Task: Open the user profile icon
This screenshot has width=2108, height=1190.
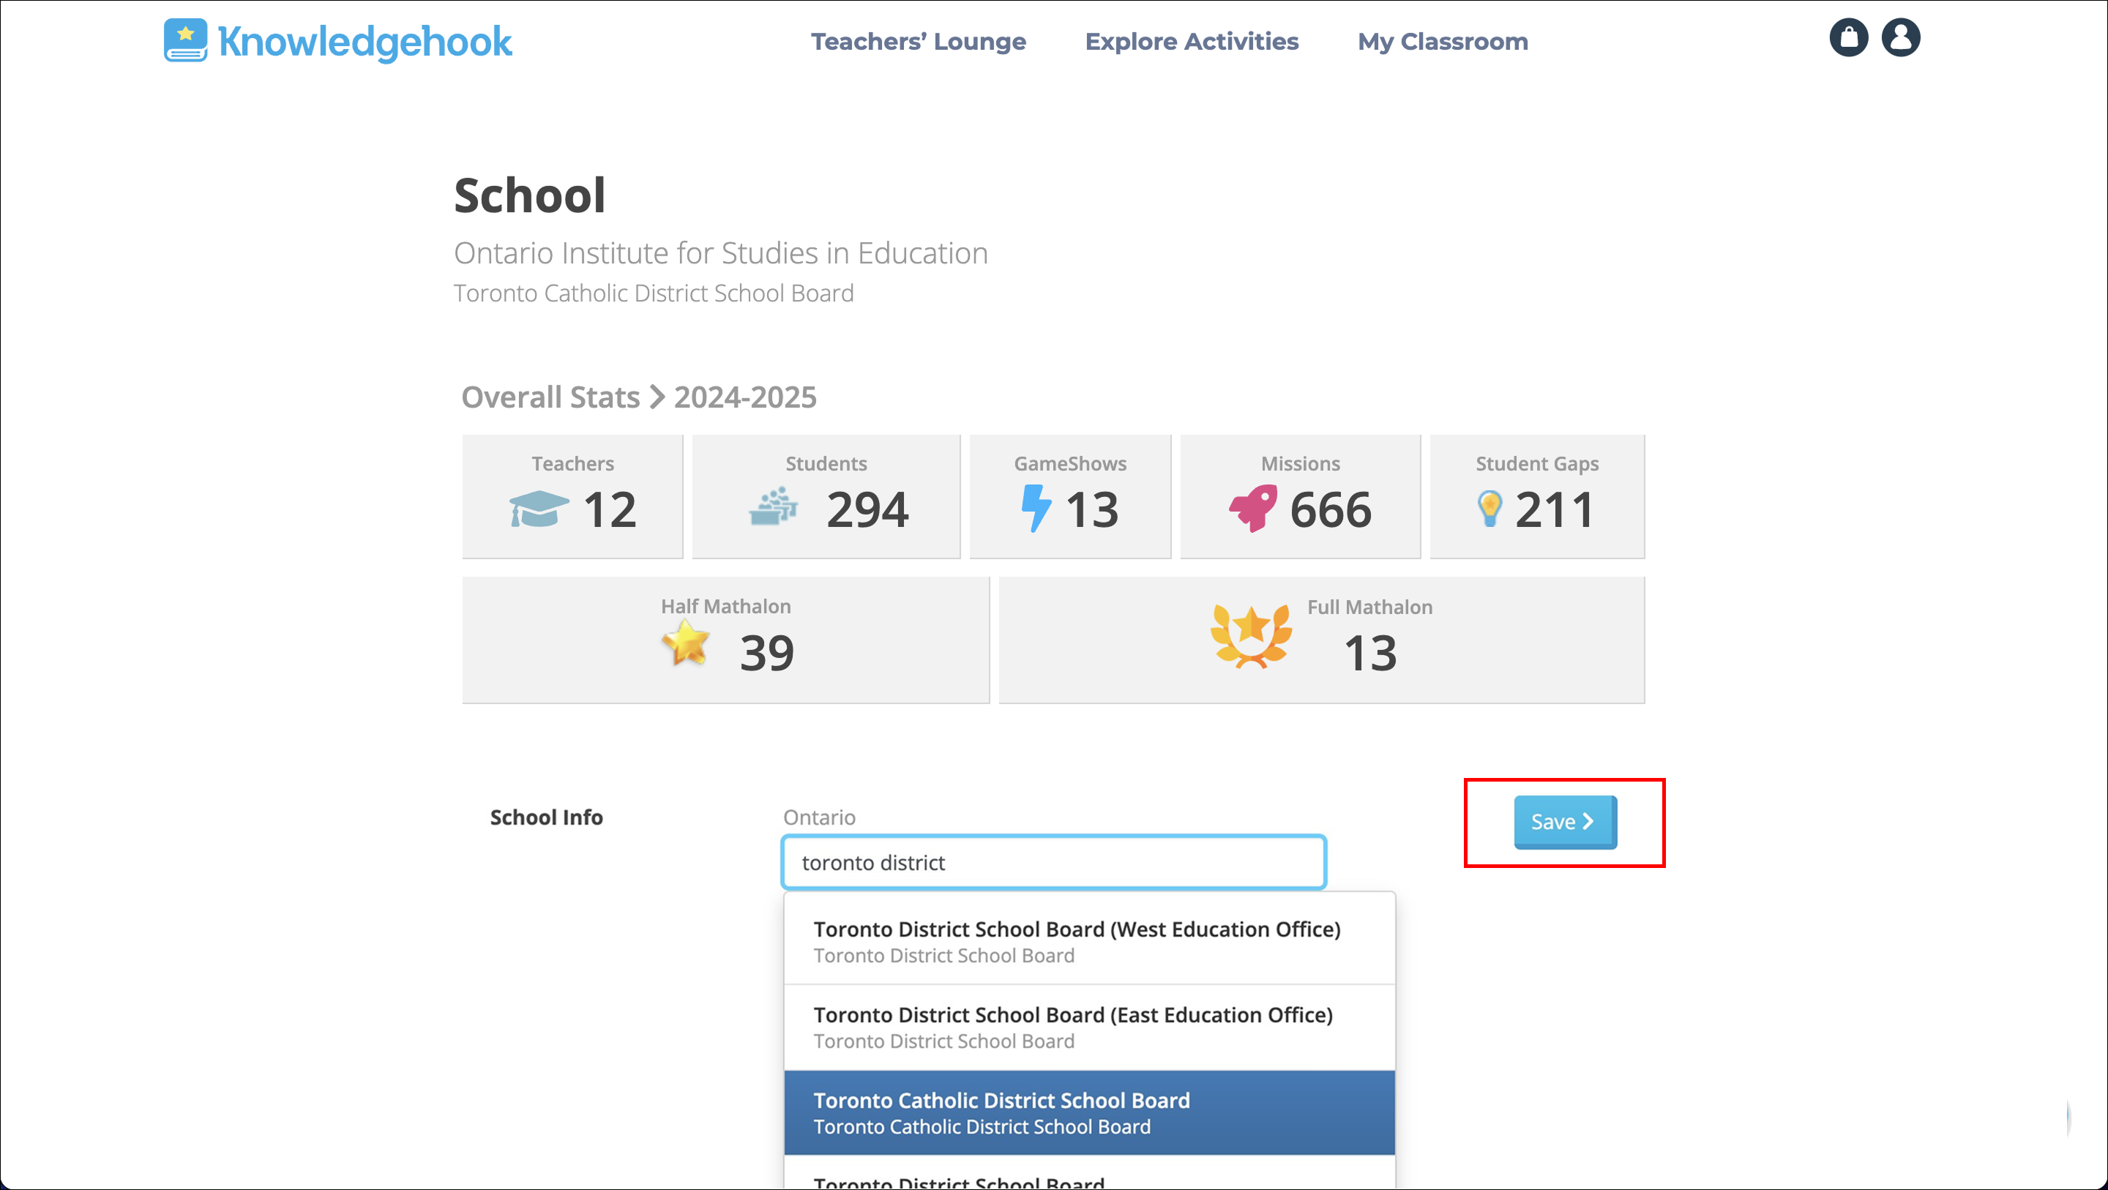Action: click(1901, 37)
